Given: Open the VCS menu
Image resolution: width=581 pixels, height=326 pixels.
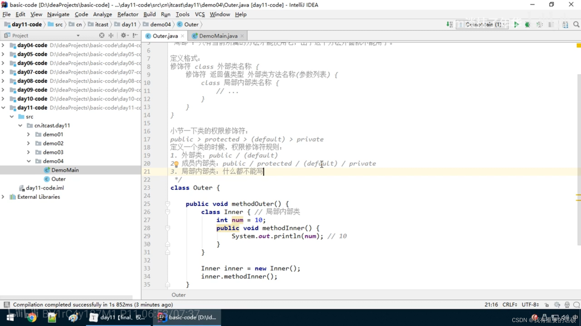Looking at the screenshot, I should pyautogui.click(x=200, y=14).
